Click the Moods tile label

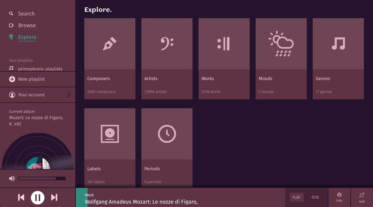click(265, 79)
